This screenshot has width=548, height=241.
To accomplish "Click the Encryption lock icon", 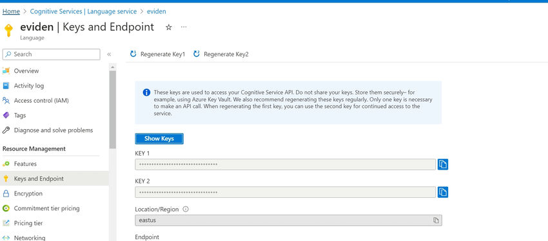I will pos(6,193).
